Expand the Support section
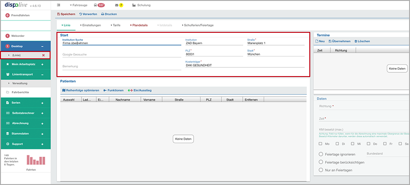This screenshot has height=185, width=410. (x=42, y=144)
